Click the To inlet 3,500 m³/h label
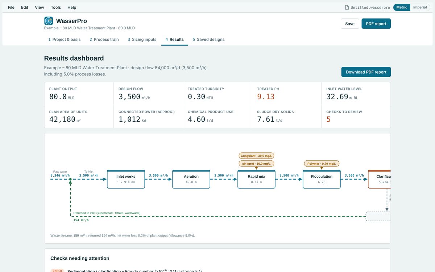The height and width of the screenshot is (272, 435). 89,174
